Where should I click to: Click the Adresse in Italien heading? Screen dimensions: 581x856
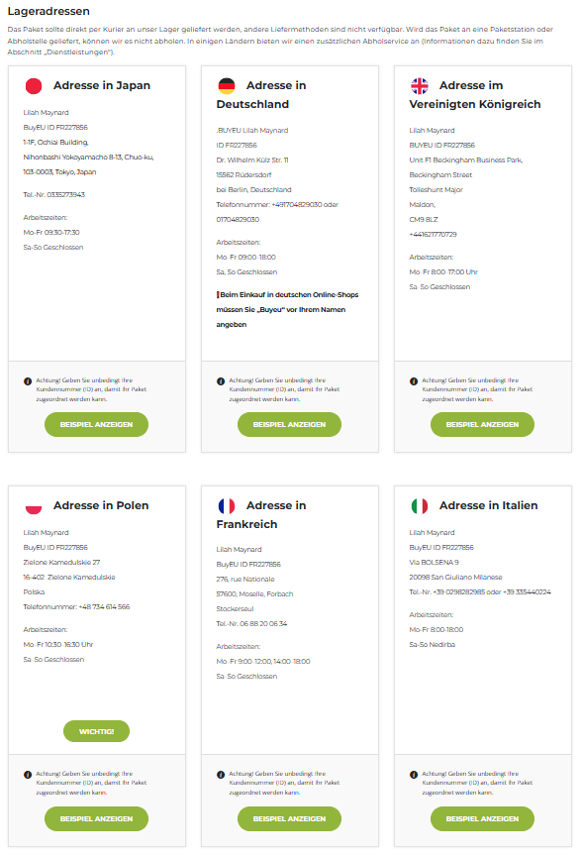[x=488, y=505]
